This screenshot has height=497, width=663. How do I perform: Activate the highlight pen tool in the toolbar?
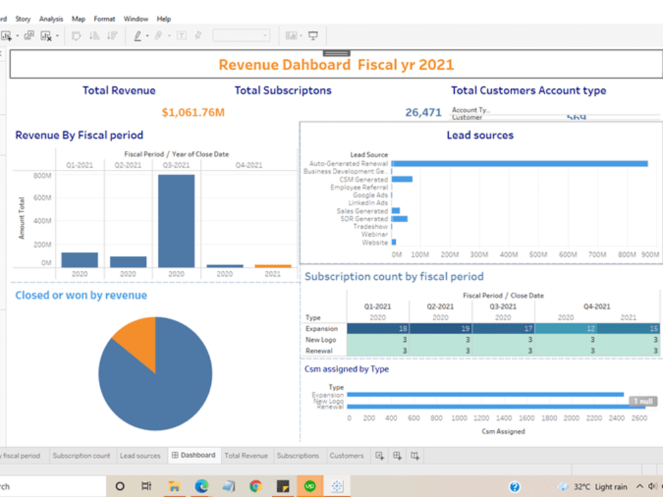tap(138, 35)
